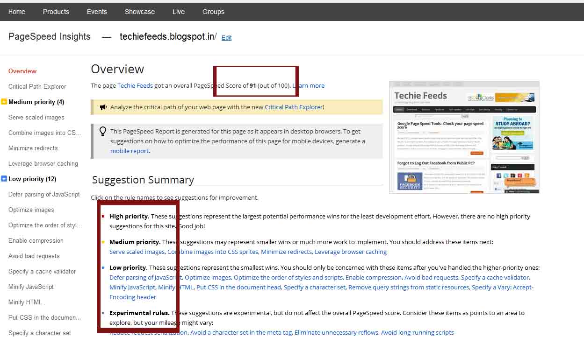Open the Specify a cache validator summary link
The width and height of the screenshot is (584, 337).
click(x=495, y=277)
